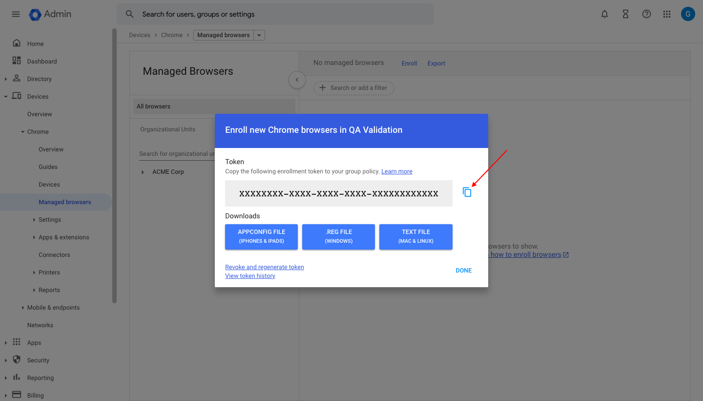Screen dimensions: 703x401
Task: Click the Devices icon in sidebar
Action: 17,96
